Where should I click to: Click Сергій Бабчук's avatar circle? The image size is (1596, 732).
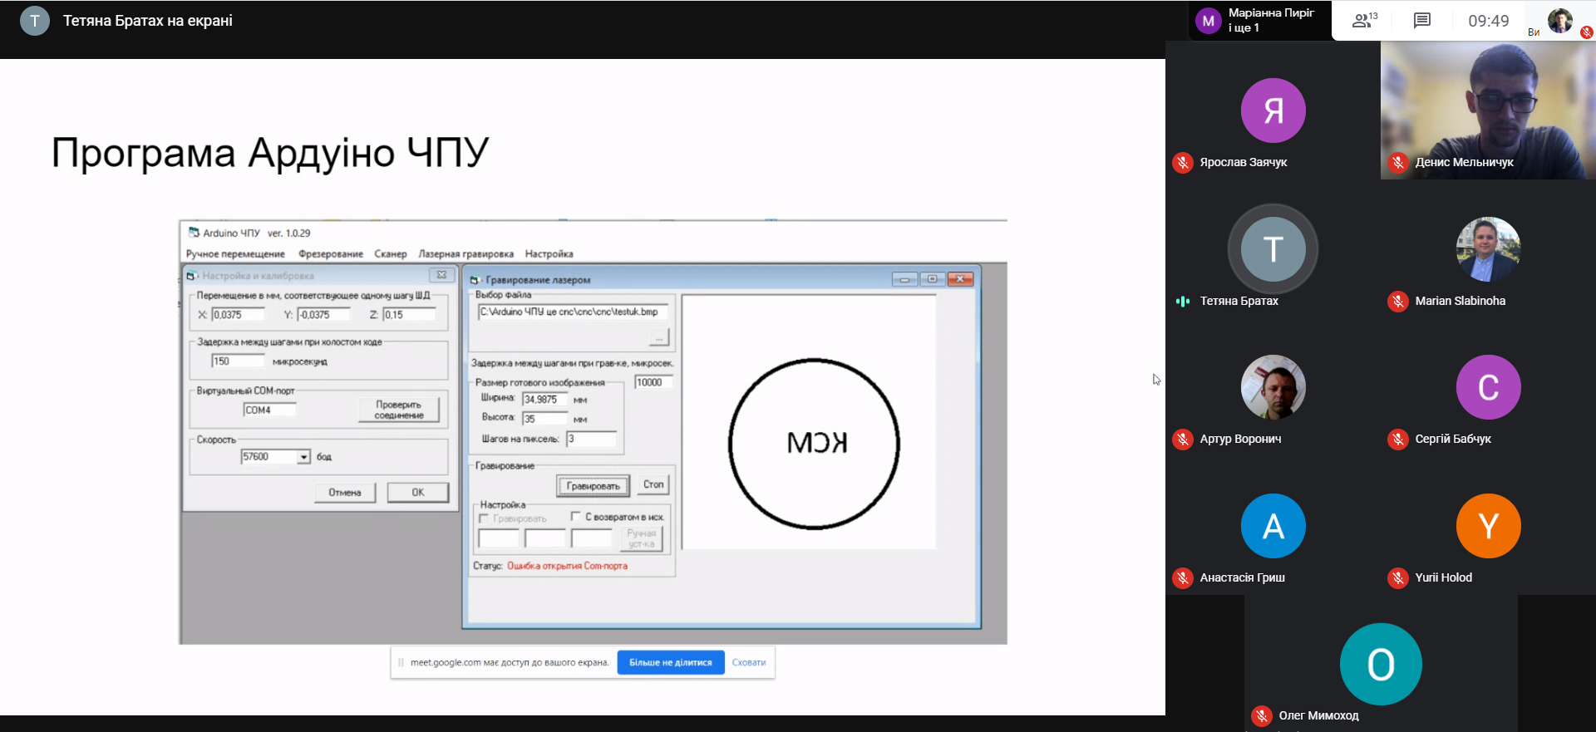[x=1488, y=387]
